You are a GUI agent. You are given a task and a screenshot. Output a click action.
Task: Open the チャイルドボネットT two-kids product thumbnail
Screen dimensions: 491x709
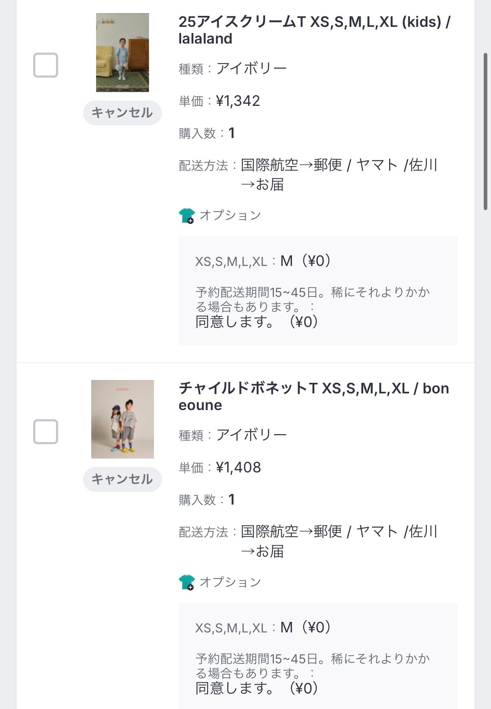[x=122, y=419]
